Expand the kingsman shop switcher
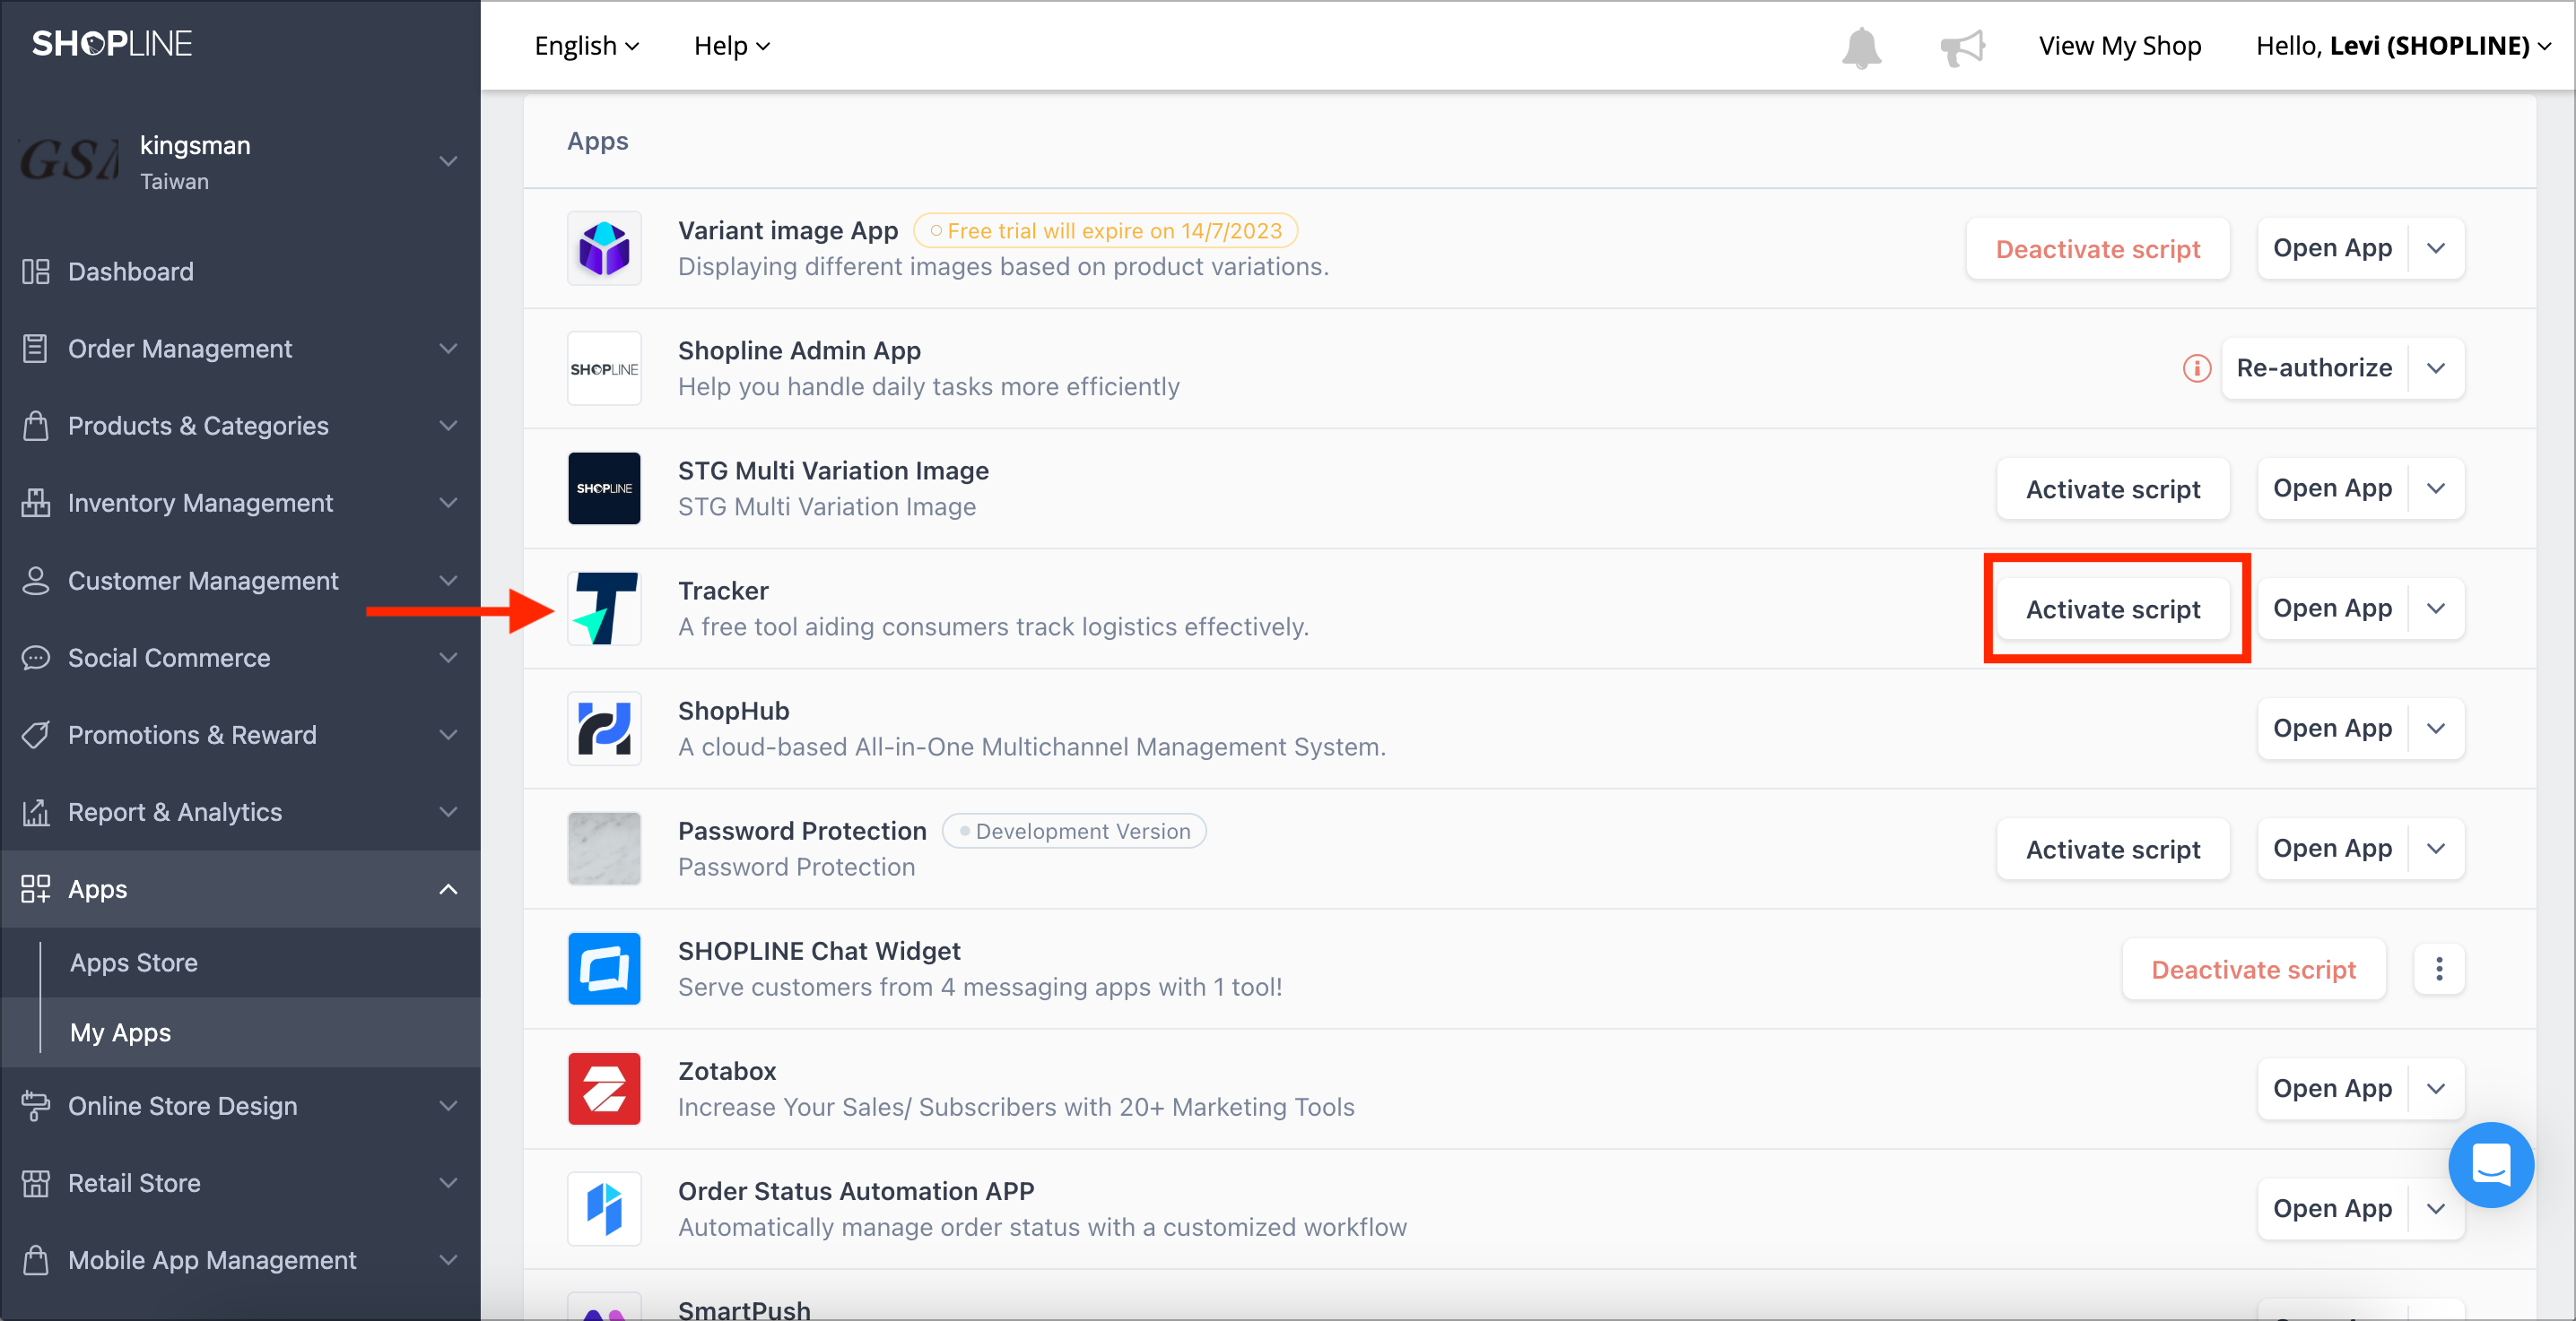Screen dimensions: 2576x1321 [448, 161]
